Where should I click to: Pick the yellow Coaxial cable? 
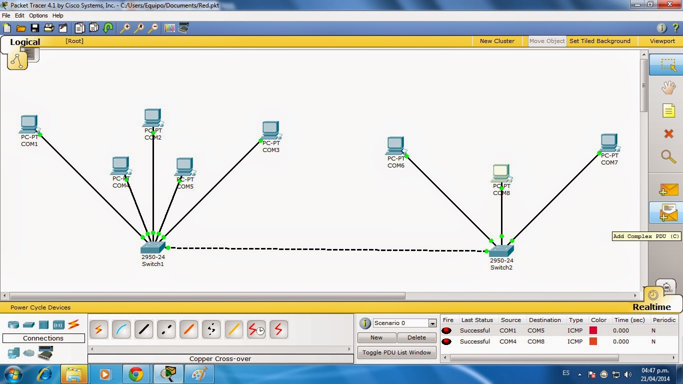233,329
